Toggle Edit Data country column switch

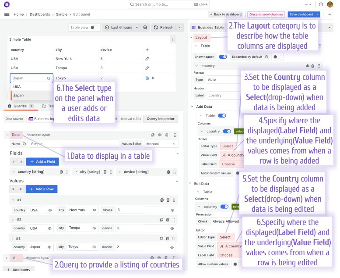point(224,207)
